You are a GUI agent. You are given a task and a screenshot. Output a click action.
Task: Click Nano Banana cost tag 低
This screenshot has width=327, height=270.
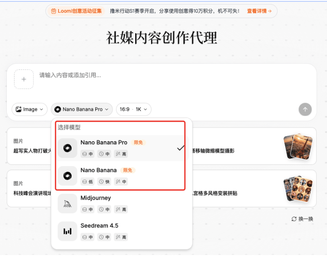pos(88,182)
